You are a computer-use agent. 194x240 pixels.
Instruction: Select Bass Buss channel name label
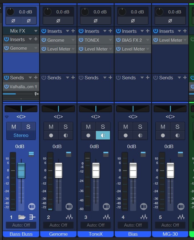[x=21, y=234]
